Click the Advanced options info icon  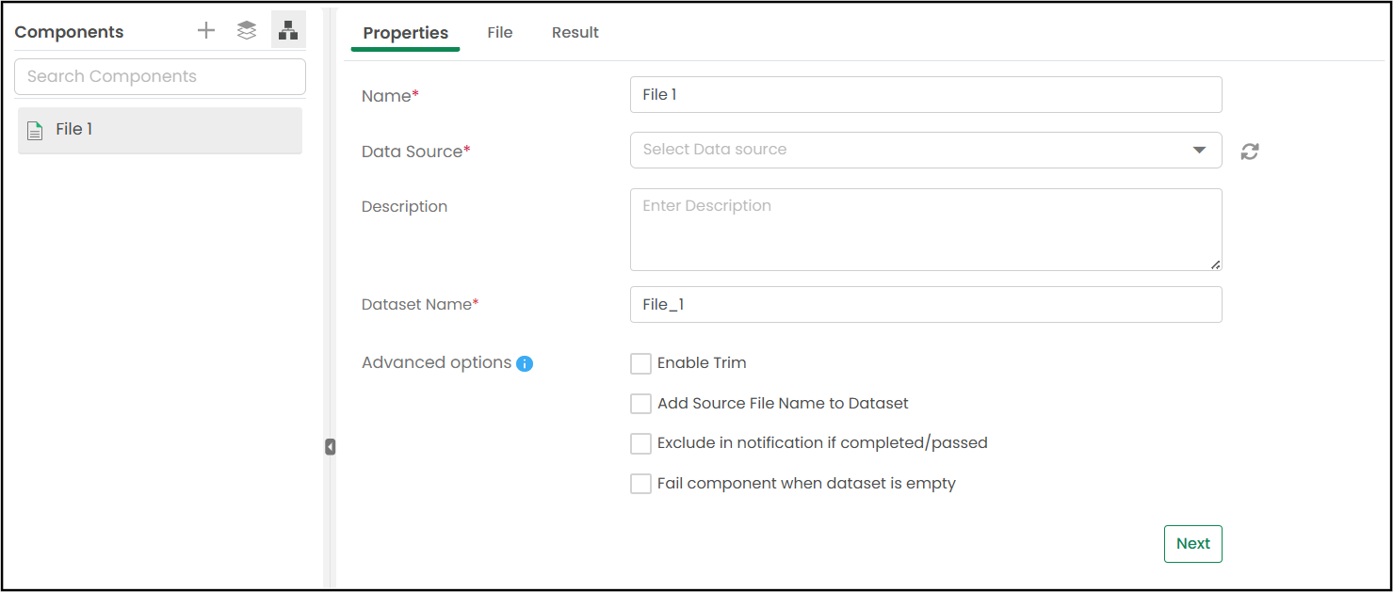525,363
